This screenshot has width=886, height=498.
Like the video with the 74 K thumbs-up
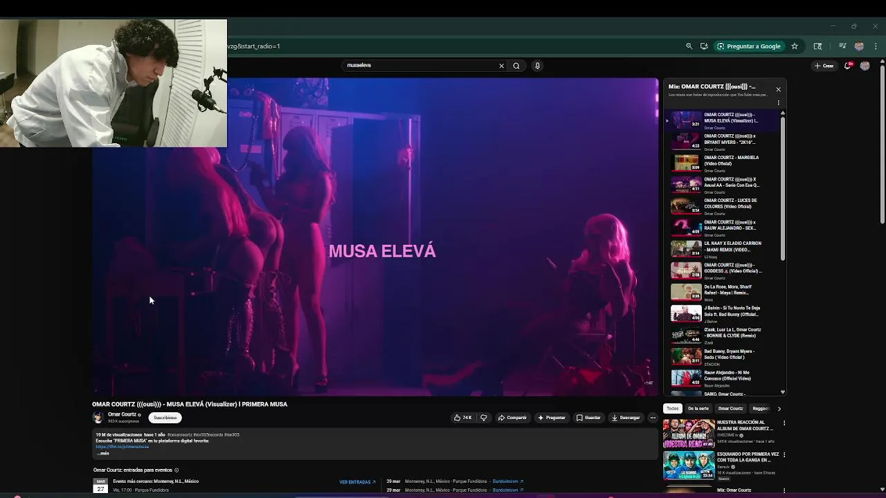463,418
